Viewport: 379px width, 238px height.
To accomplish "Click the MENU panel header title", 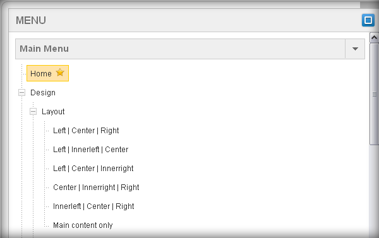I will pyautogui.click(x=31, y=20).
